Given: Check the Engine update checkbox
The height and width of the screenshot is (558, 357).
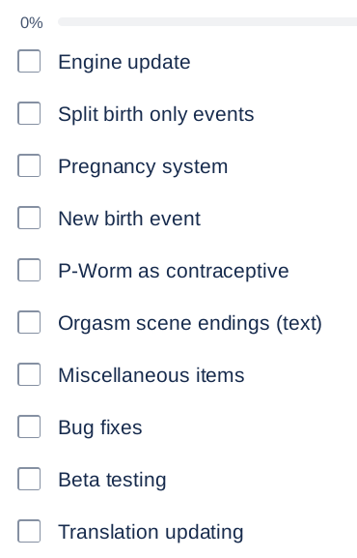Looking at the screenshot, I should [x=29, y=61].
